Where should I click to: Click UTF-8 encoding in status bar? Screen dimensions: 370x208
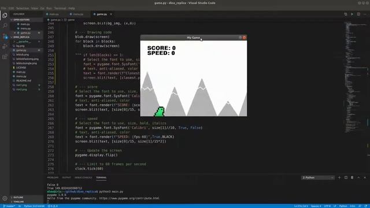pos(327,206)
